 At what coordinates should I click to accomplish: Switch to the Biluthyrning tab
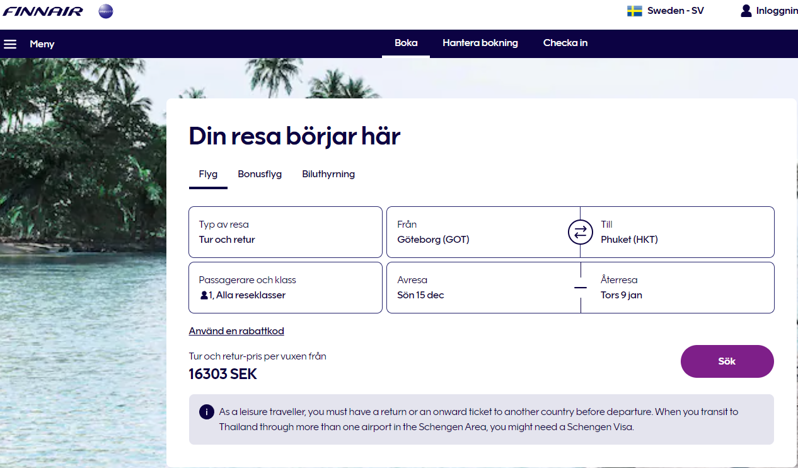click(x=328, y=174)
